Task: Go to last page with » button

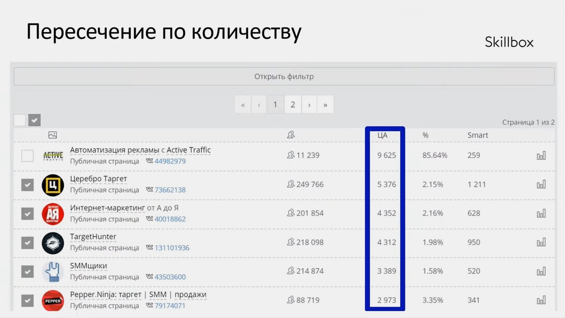Action: (325, 105)
